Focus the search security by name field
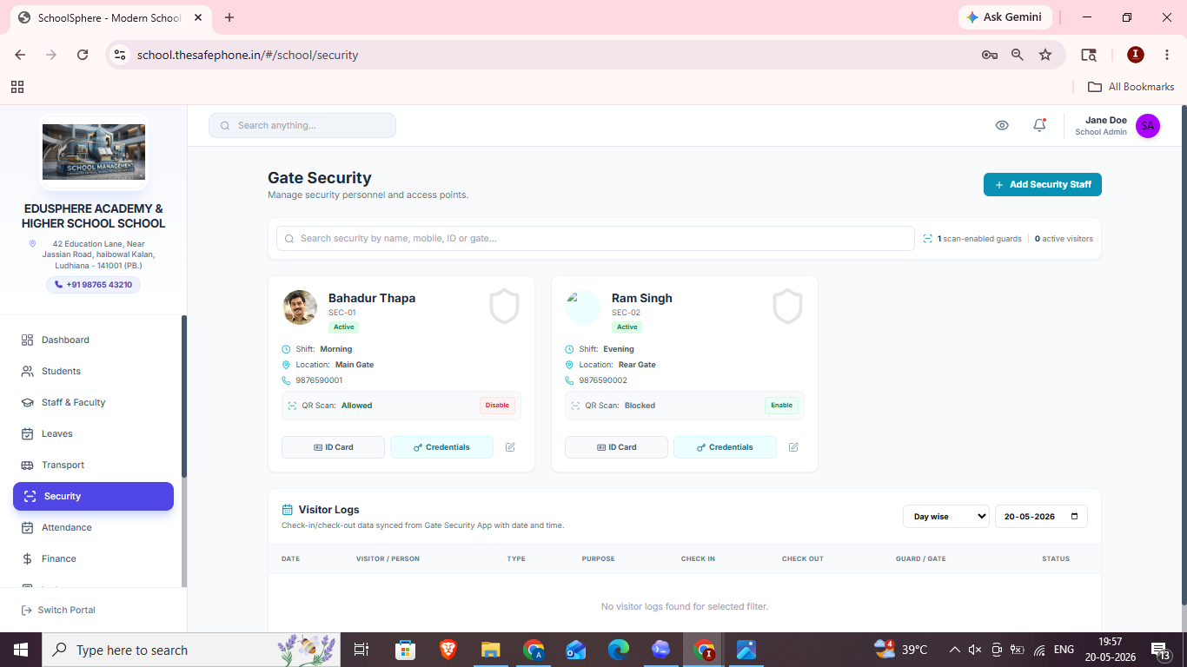This screenshot has width=1187, height=667. point(595,238)
